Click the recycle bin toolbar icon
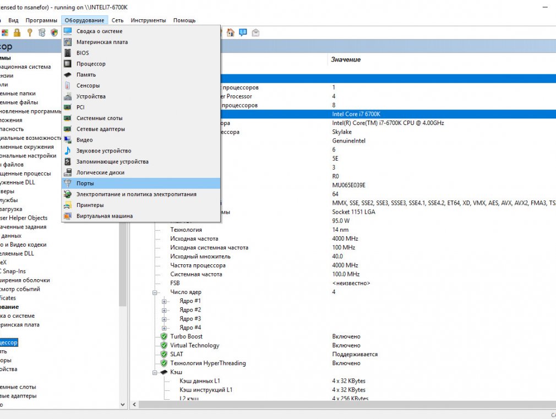This screenshot has width=556, height=419. tap(42, 33)
